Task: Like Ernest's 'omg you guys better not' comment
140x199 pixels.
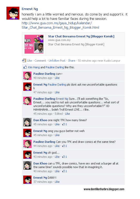Action: pos(57,135)
